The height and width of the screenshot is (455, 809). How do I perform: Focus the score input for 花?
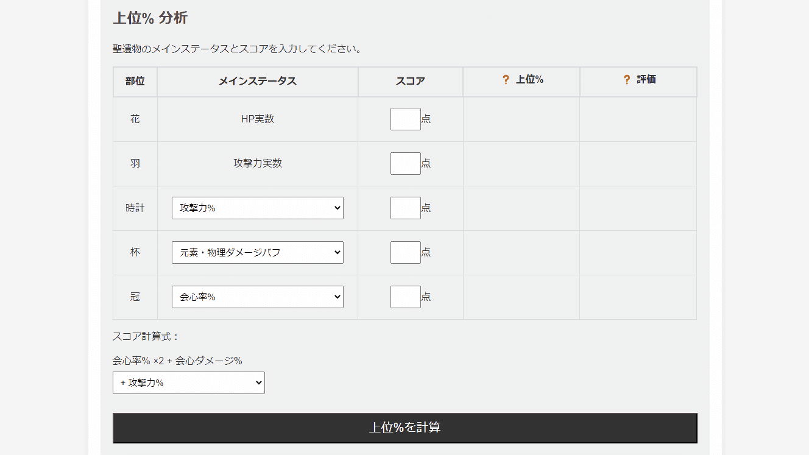point(405,119)
